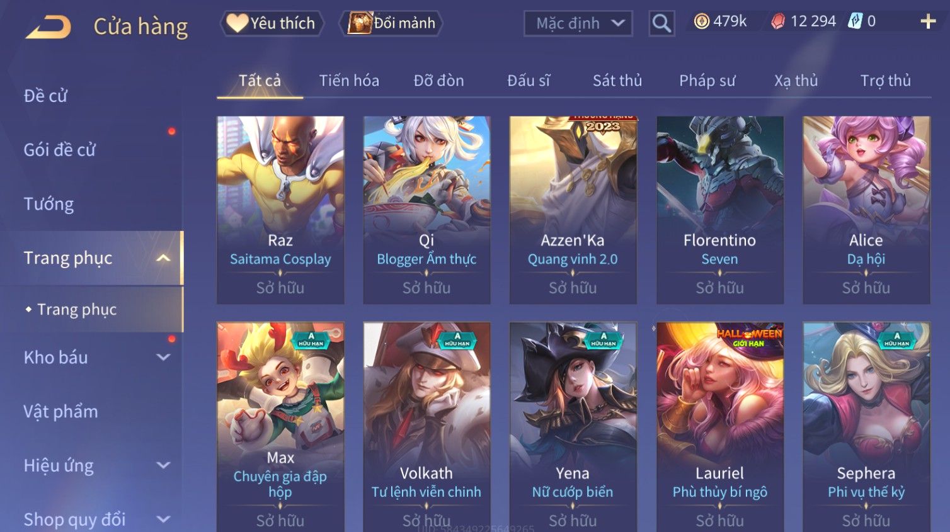Click the golden back arrow icon

pos(48,27)
